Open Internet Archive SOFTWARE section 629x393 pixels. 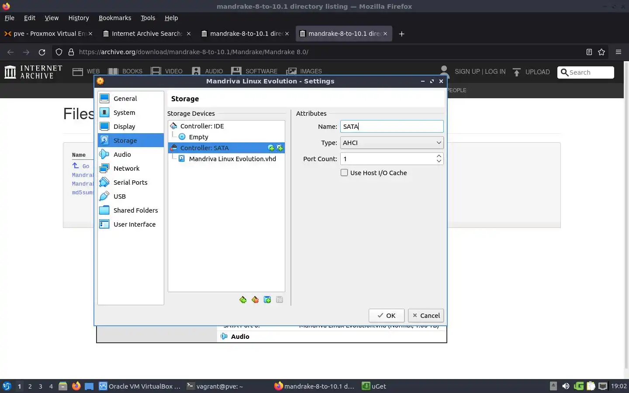pyautogui.click(x=254, y=72)
